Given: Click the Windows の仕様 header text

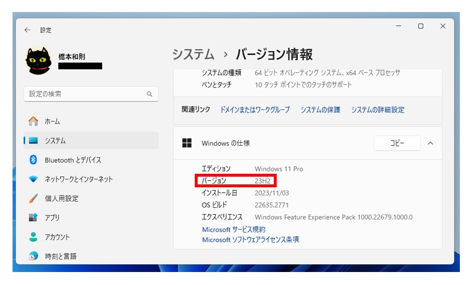Looking at the screenshot, I should [x=226, y=143].
